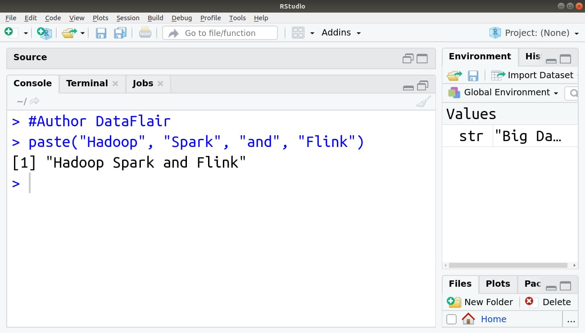Screen dimensions: 585x333
Task: Create a New Folder in the Files pane
Action: point(480,302)
